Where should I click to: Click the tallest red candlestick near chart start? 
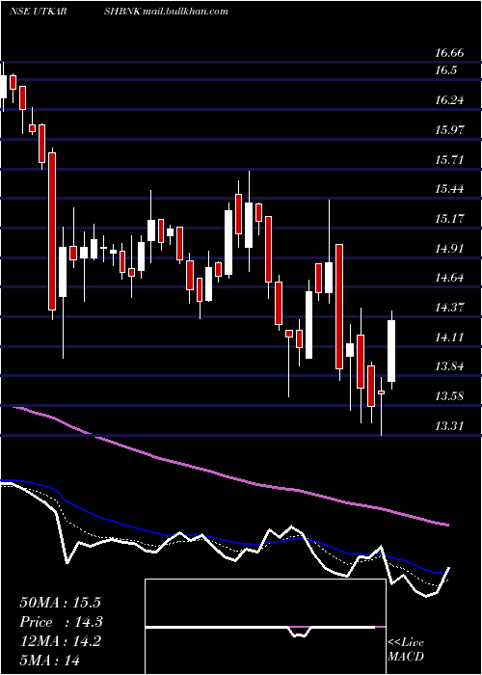pyautogui.click(x=52, y=231)
